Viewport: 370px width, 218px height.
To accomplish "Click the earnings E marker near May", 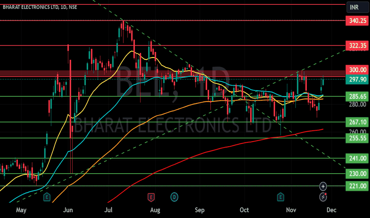I will [x=47, y=197].
